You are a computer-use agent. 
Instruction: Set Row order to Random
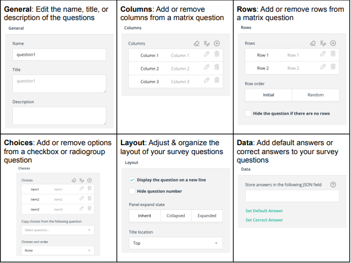pyautogui.click(x=316, y=95)
